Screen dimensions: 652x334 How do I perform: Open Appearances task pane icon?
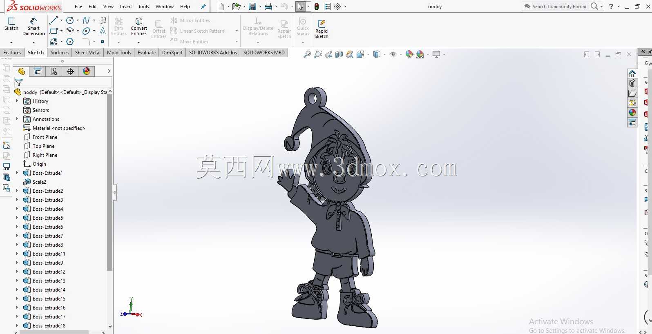(632, 113)
